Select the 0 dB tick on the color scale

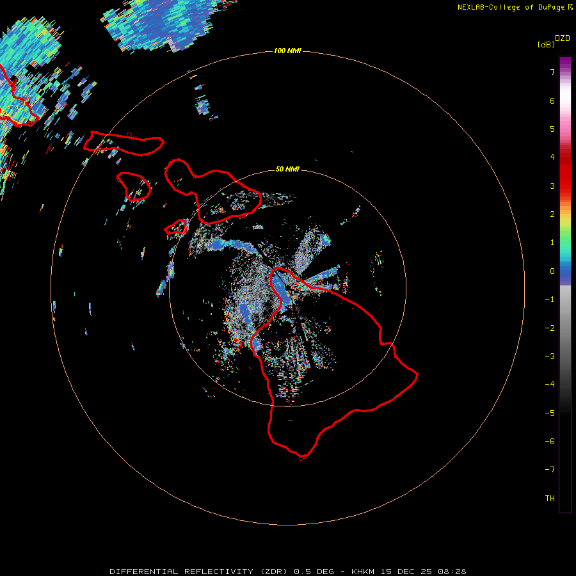(x=552, y=271)
